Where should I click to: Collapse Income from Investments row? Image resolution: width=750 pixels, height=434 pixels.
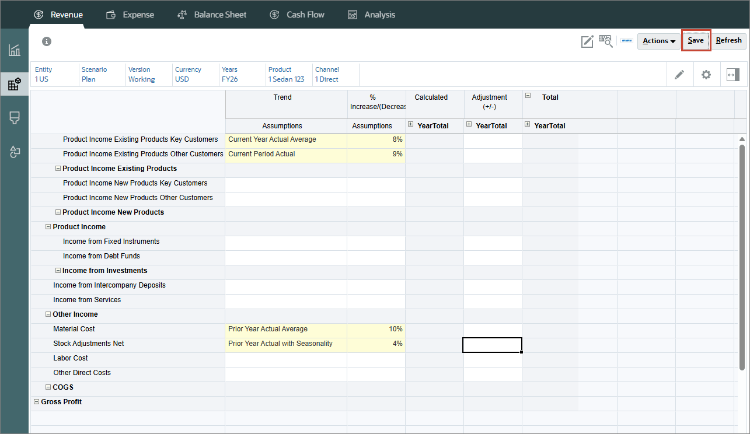tap(58, 271)
